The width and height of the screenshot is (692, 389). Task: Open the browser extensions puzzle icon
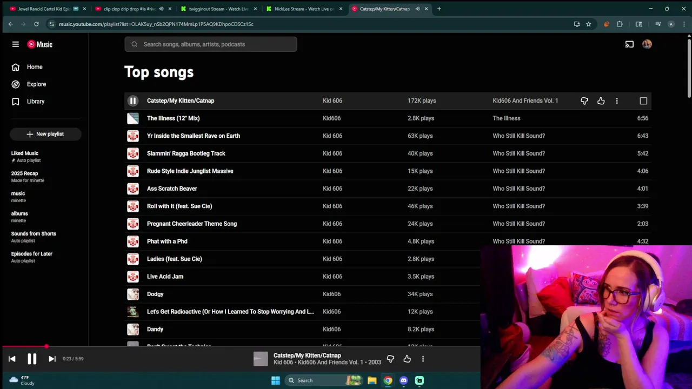pyautogui.click(x=620, y=24)
